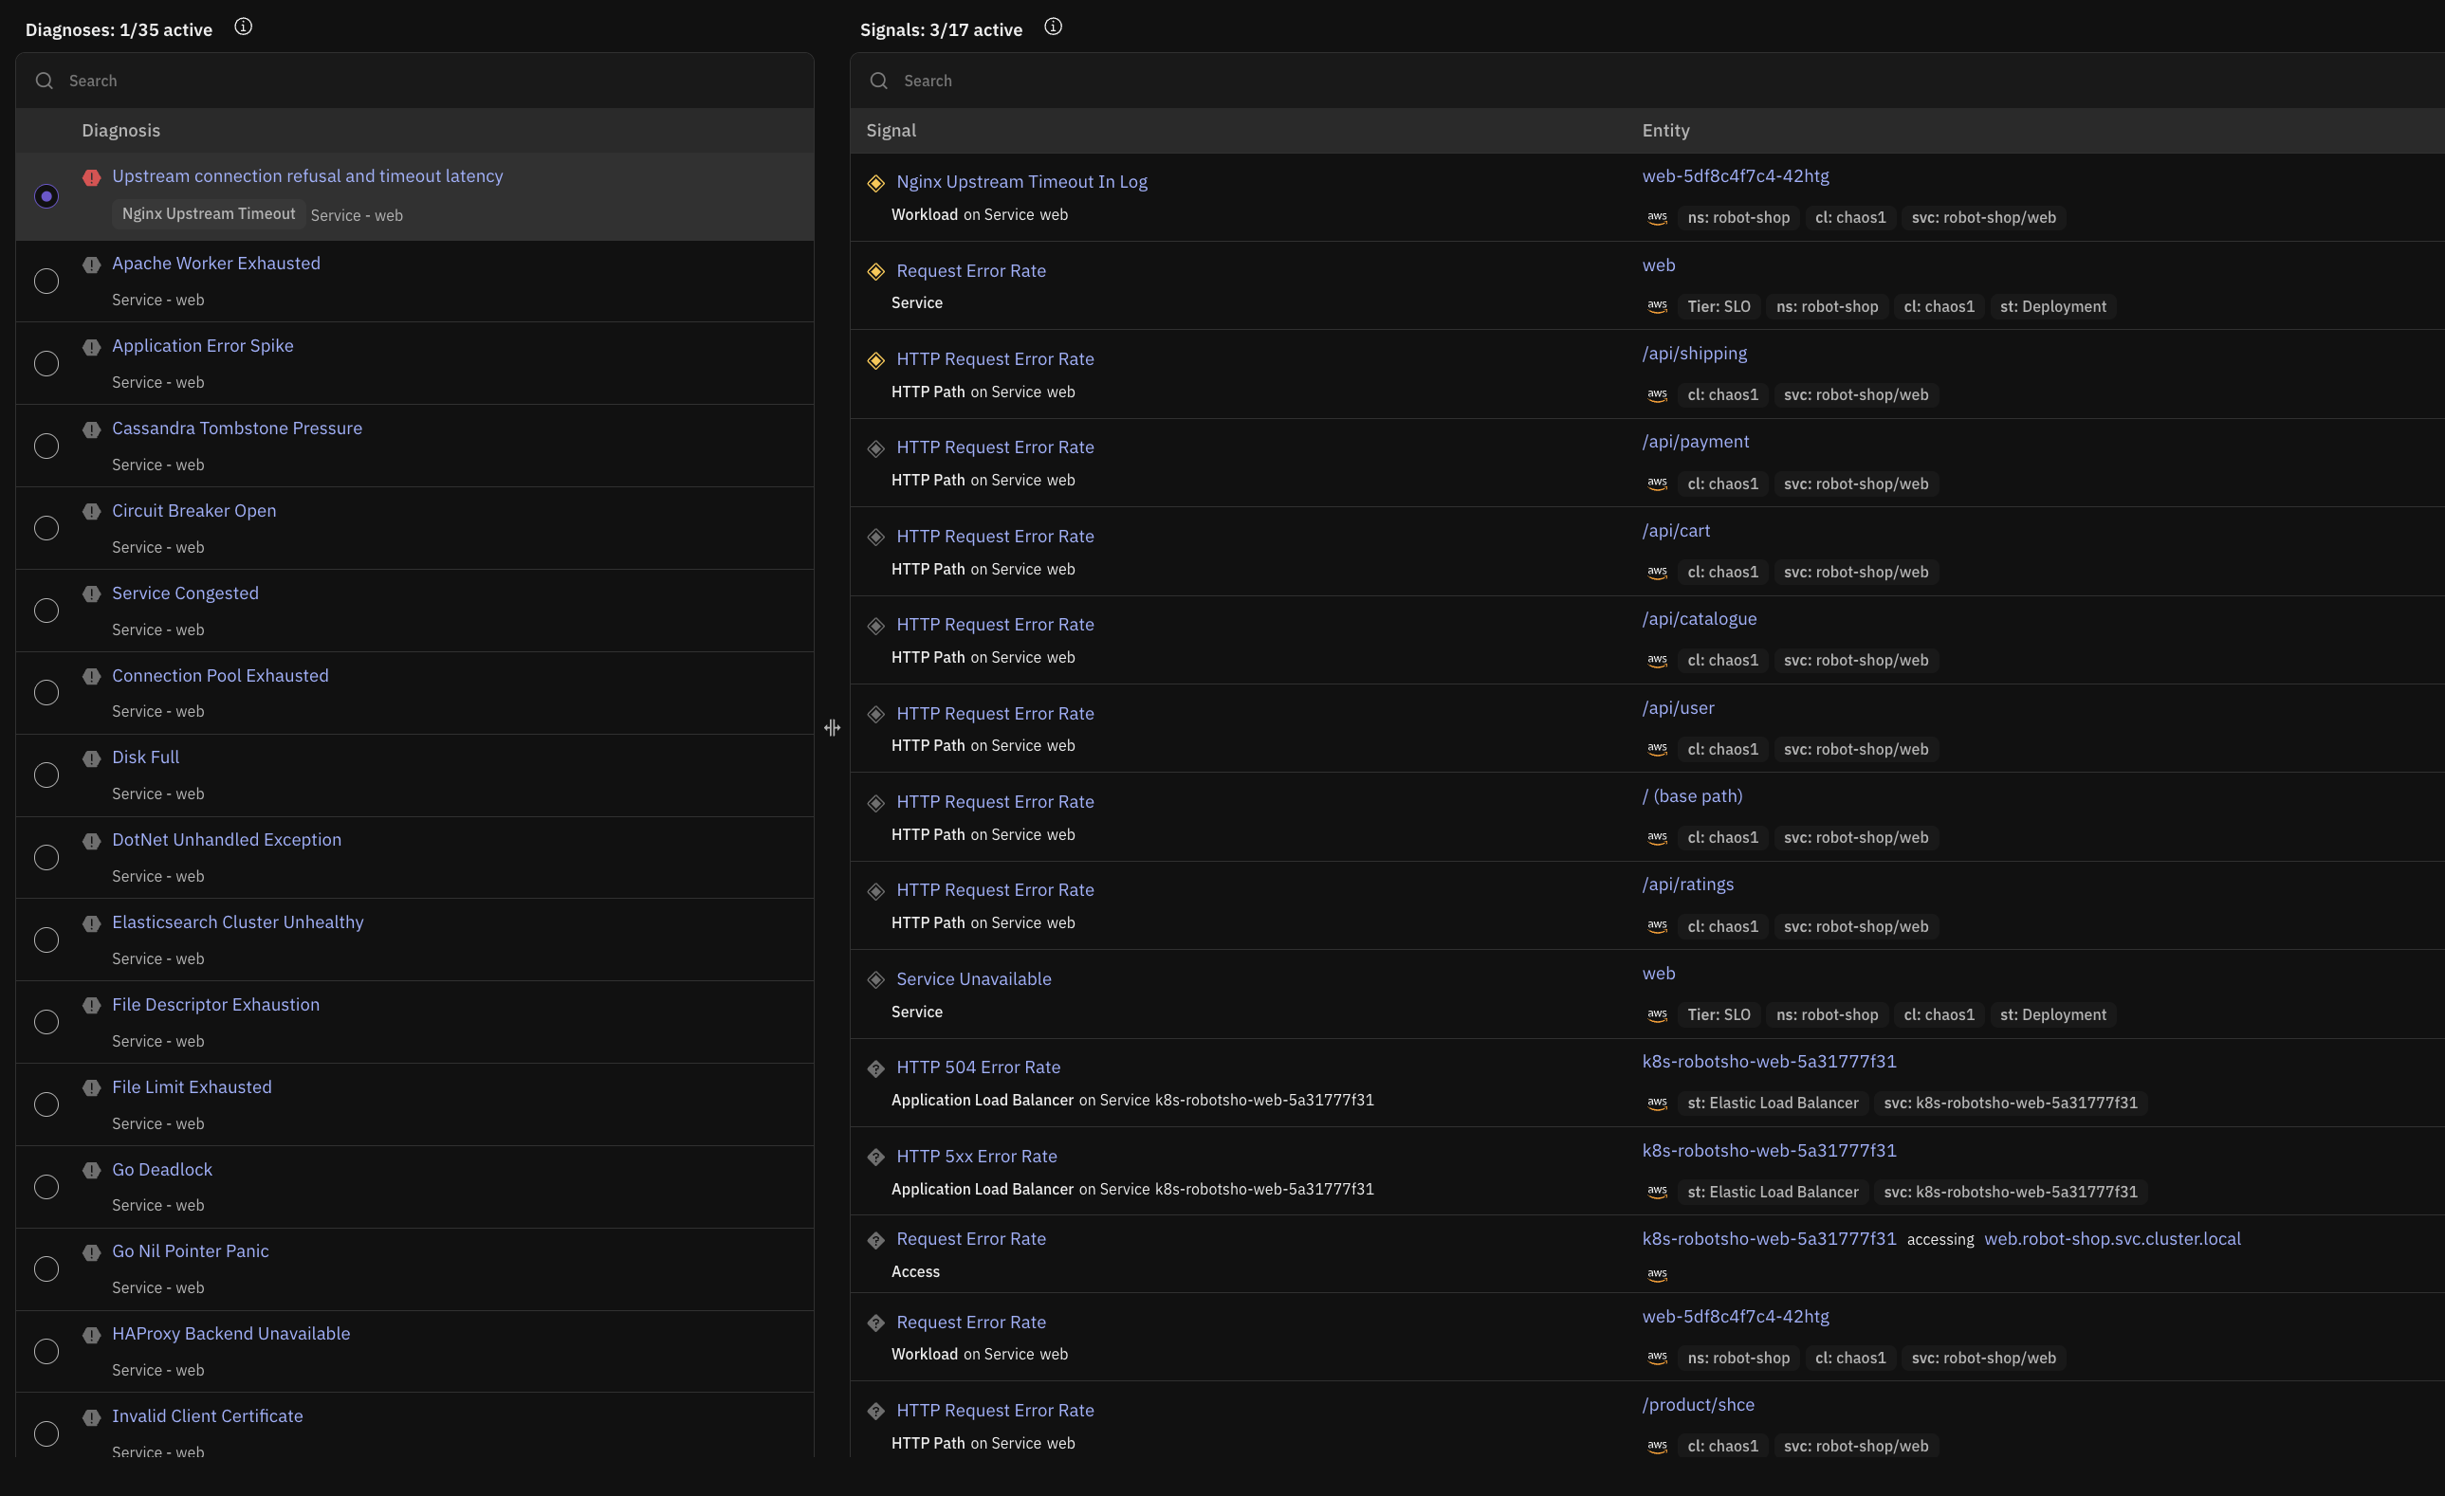Click the panel splitter handle between Diagnoses and Signals
This screenshot has width=2445, height=1496.
832,728
